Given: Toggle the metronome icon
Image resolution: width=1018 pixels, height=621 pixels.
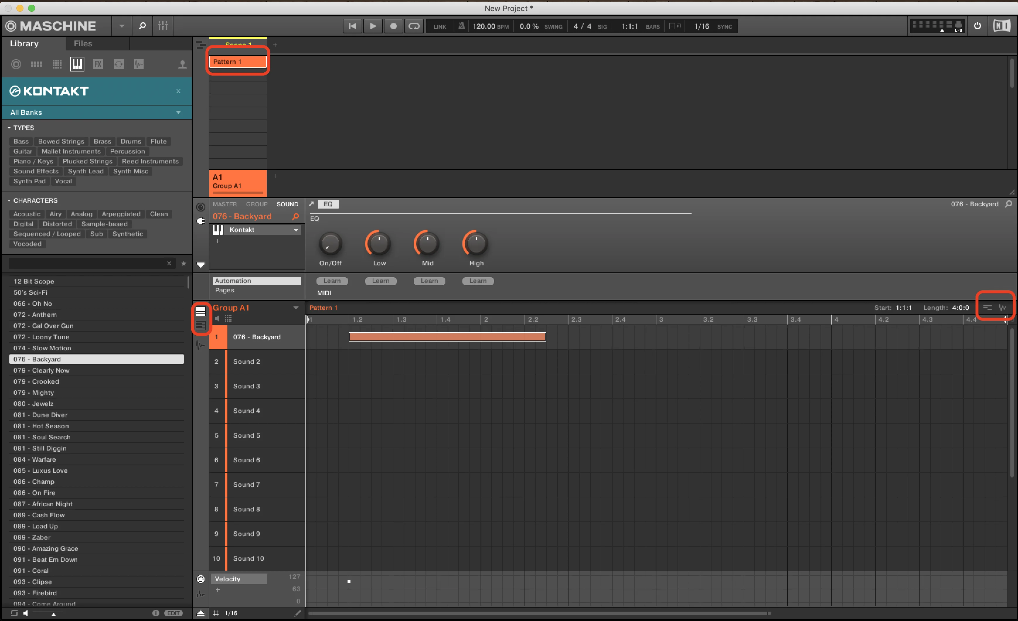Looking at the screenshot, I should click(462, 26).
